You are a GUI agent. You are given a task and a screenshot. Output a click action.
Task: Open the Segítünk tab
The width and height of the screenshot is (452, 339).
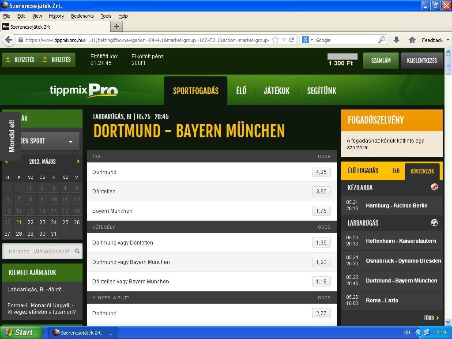point(322,91)
